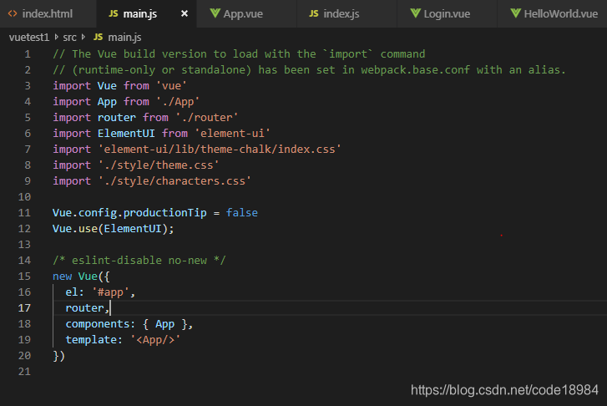
Task: Click the Vue logo icon on App.vue tab
Action: 215,13
